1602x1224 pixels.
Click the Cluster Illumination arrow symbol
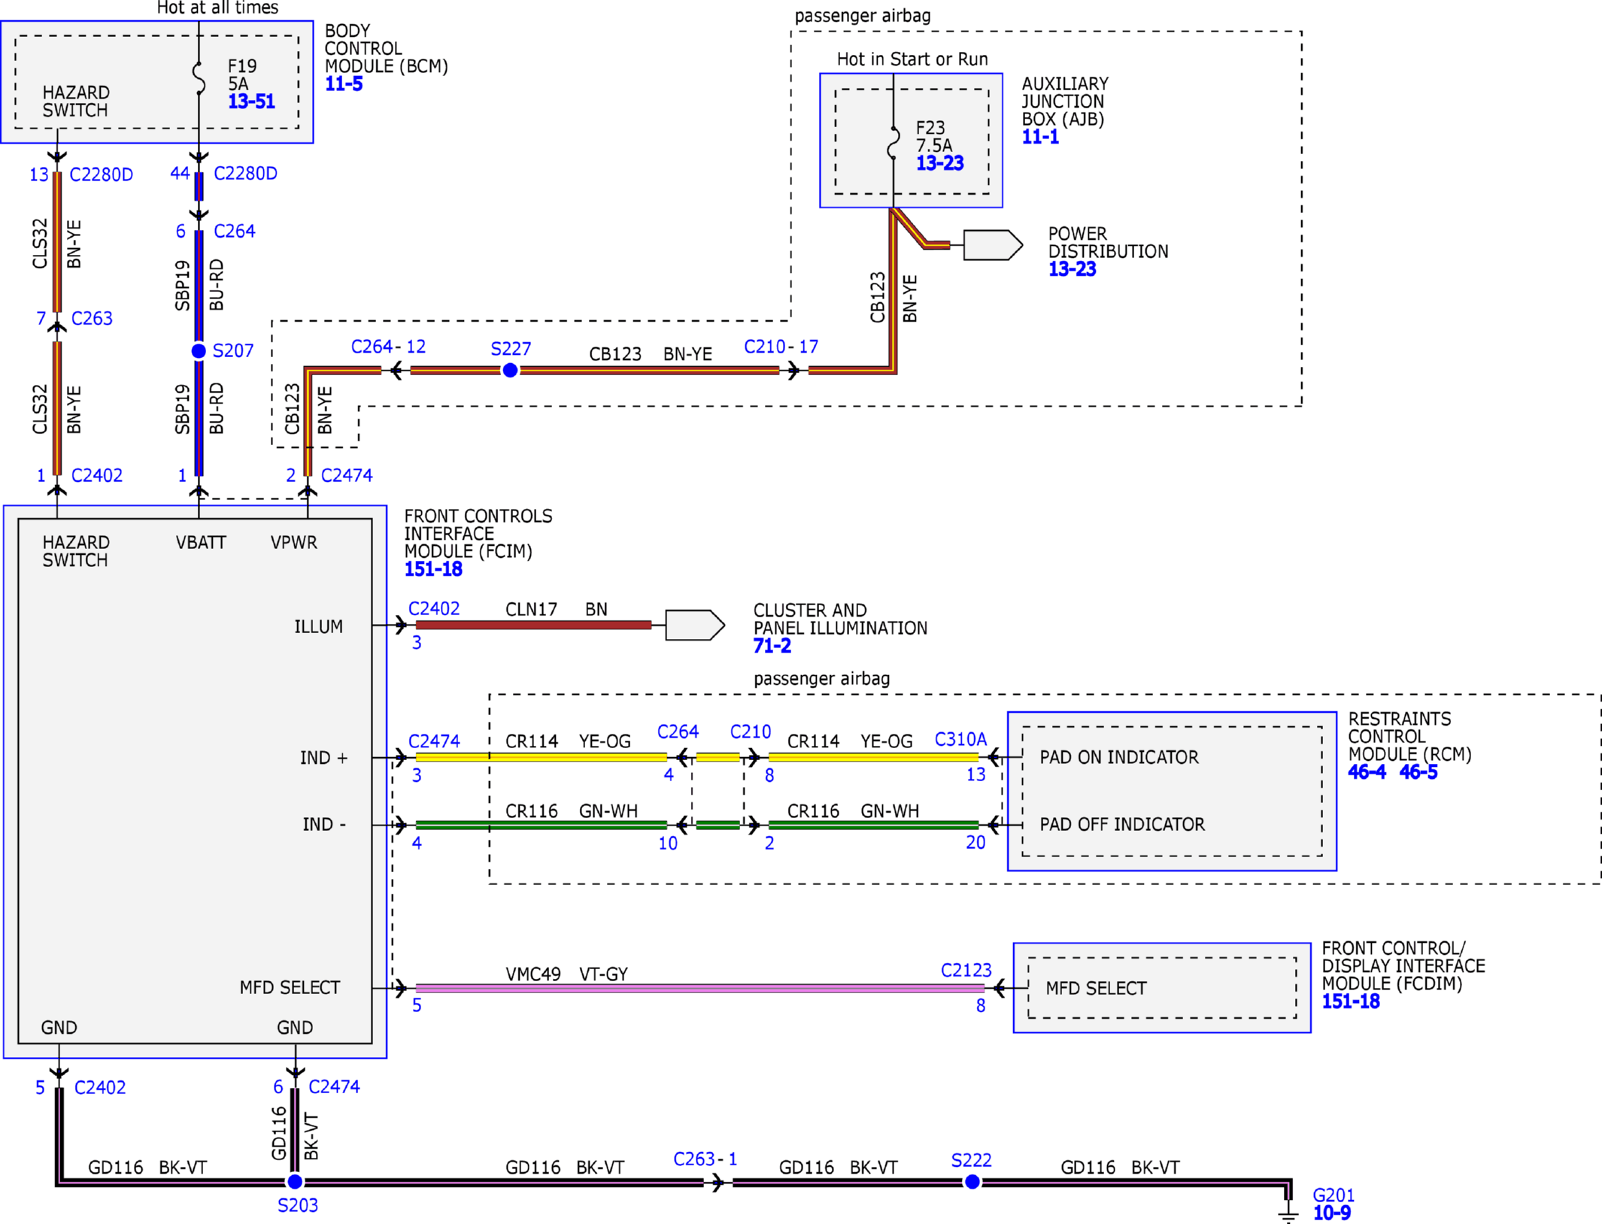point(695,625)
